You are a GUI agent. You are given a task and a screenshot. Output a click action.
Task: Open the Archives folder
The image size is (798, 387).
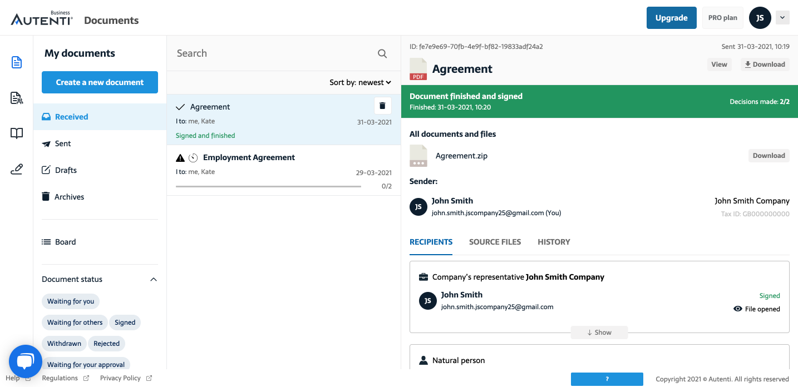click(x=100, y=197)
